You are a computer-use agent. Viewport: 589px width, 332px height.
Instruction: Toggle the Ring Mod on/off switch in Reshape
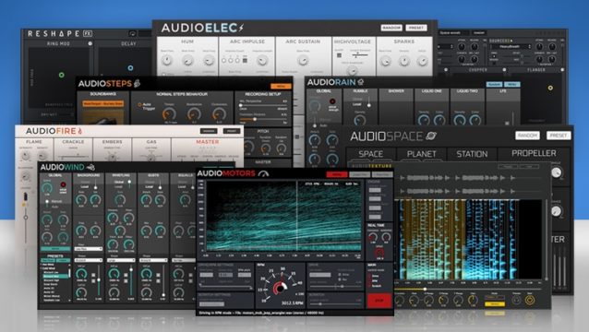click(90, 43)
